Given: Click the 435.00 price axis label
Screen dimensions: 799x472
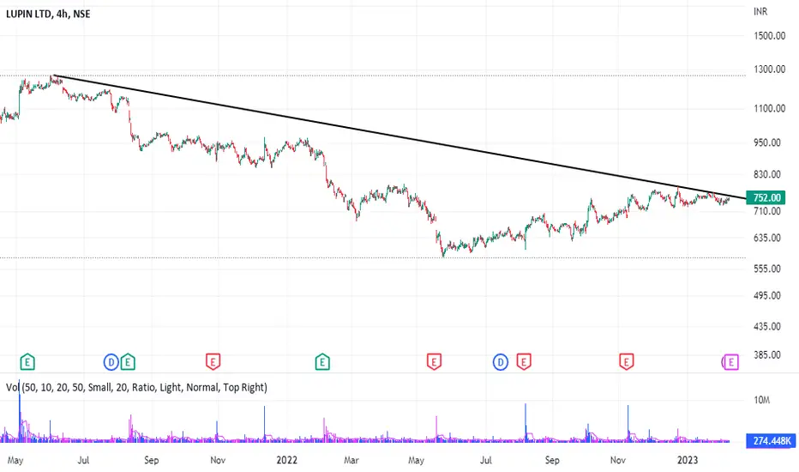Looking at the screenshot, I should [767, 327].
